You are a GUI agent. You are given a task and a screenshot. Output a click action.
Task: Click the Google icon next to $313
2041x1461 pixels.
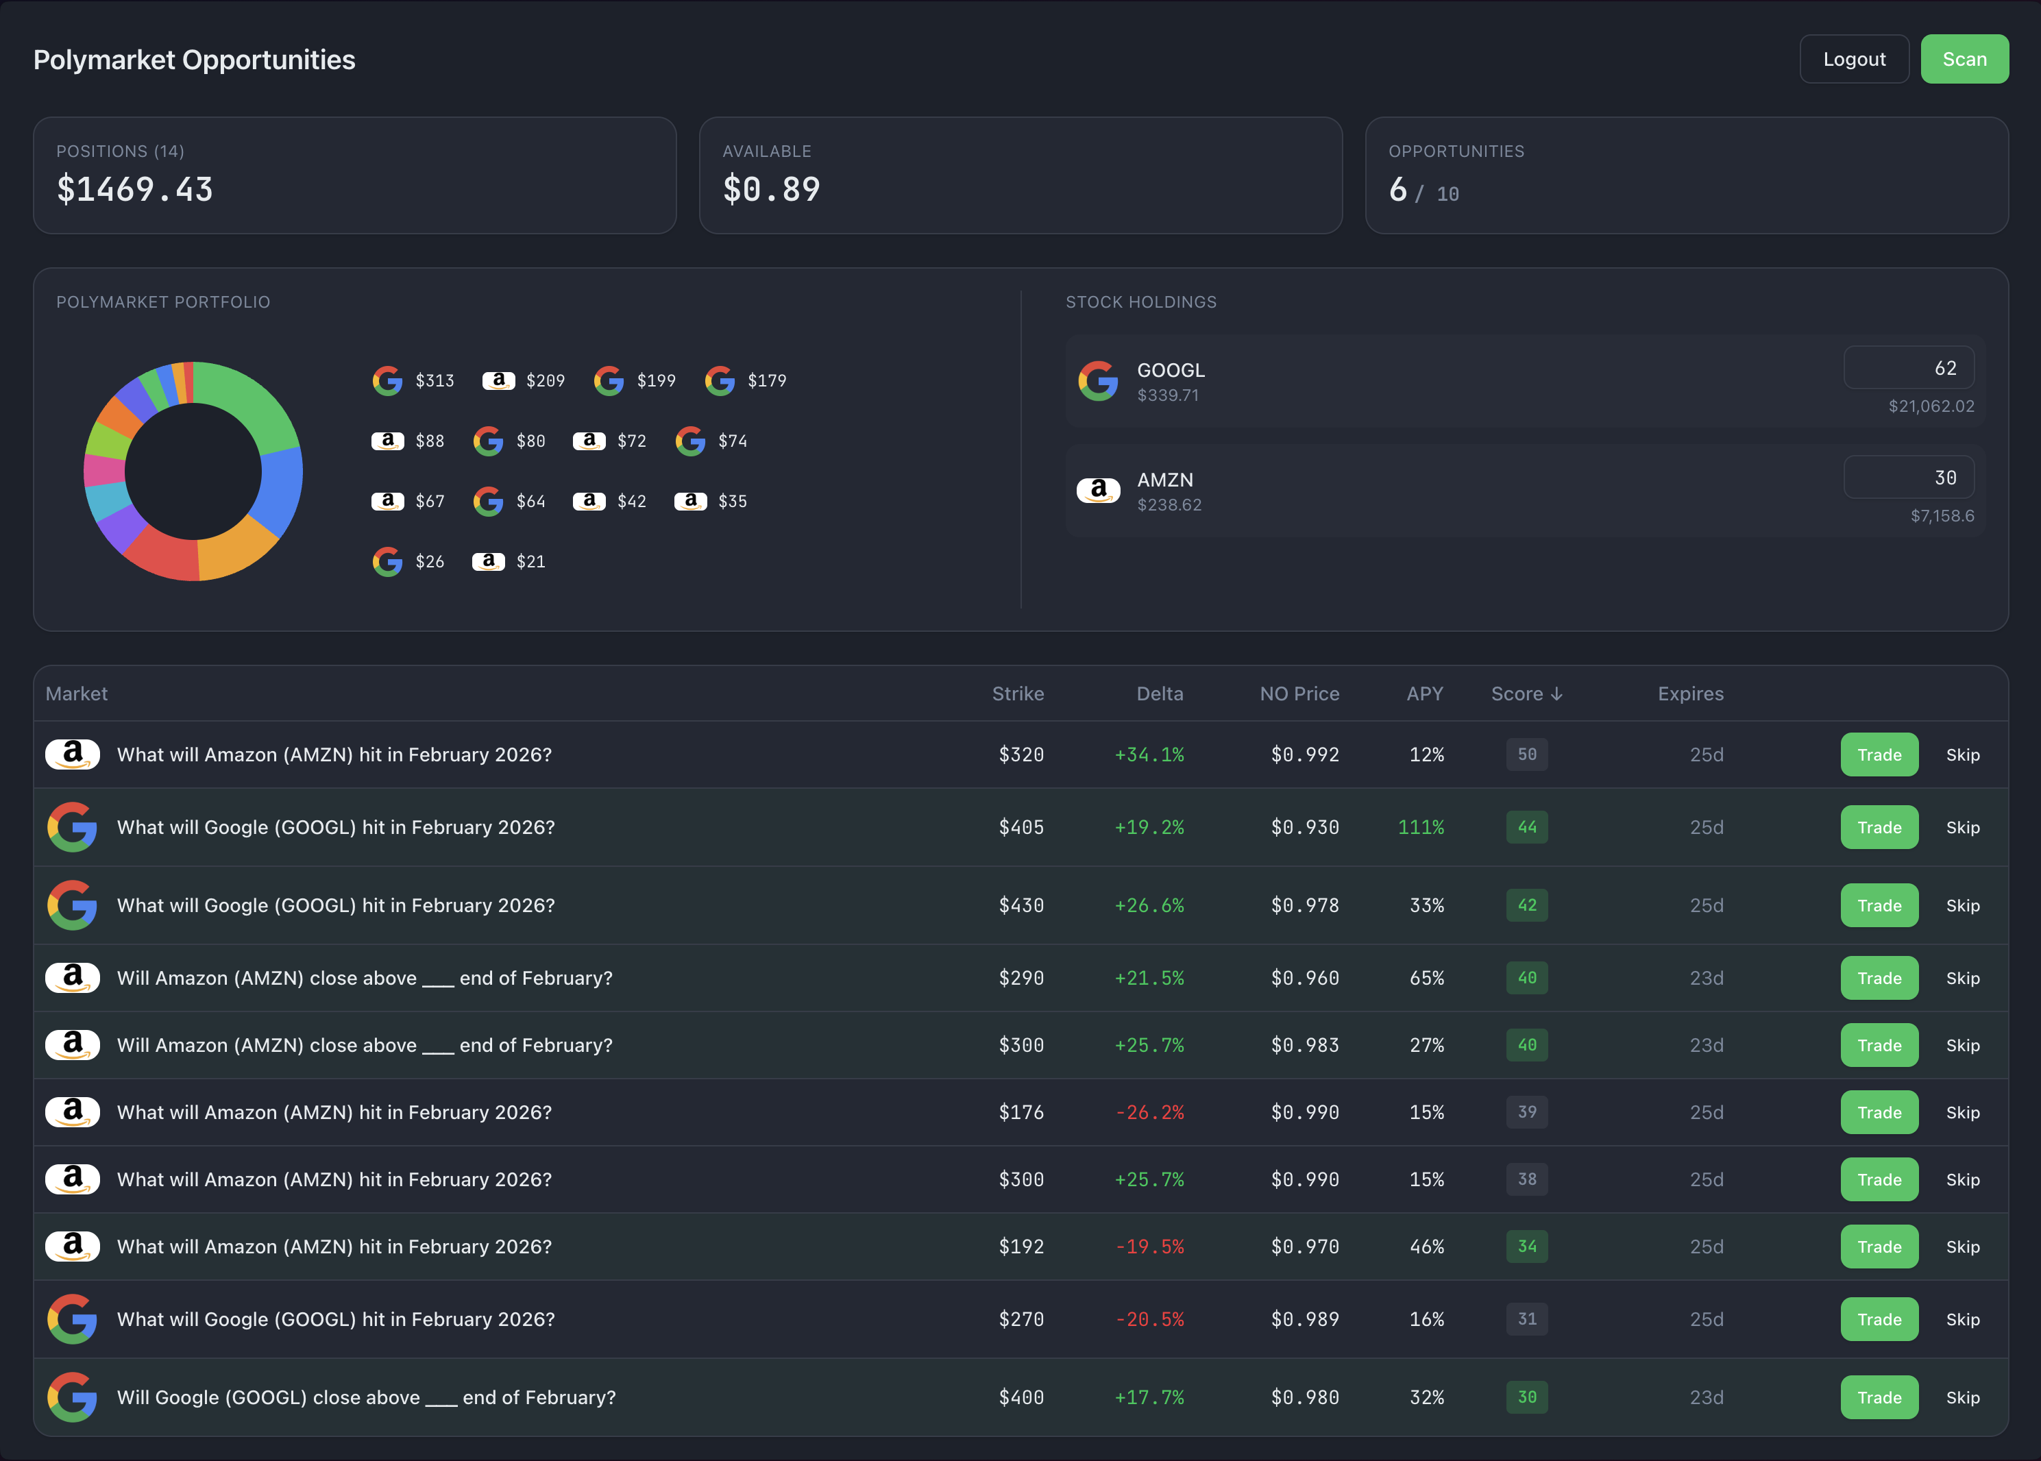tap(388, 380)
